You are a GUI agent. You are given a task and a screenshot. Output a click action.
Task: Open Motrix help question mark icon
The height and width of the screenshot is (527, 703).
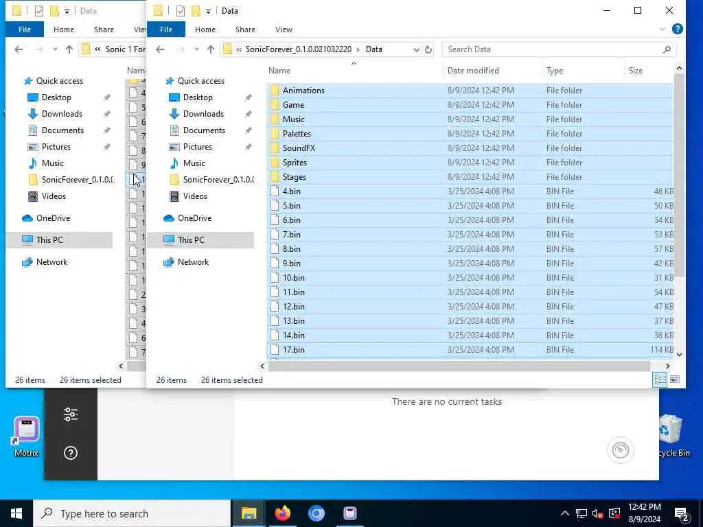(x=71, y=453)
